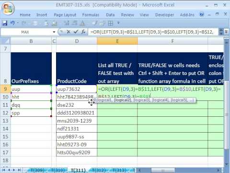Click product code hht09273-09
This screenshot has height=173, width=230.
[77, 145]
